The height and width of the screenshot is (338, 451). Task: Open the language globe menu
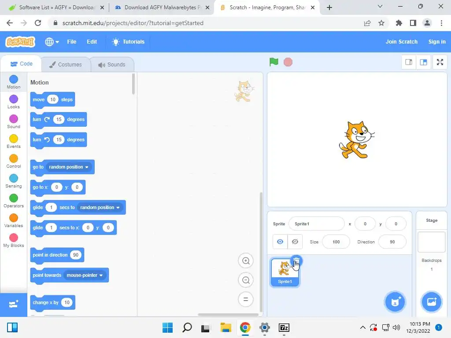point(52,42)
